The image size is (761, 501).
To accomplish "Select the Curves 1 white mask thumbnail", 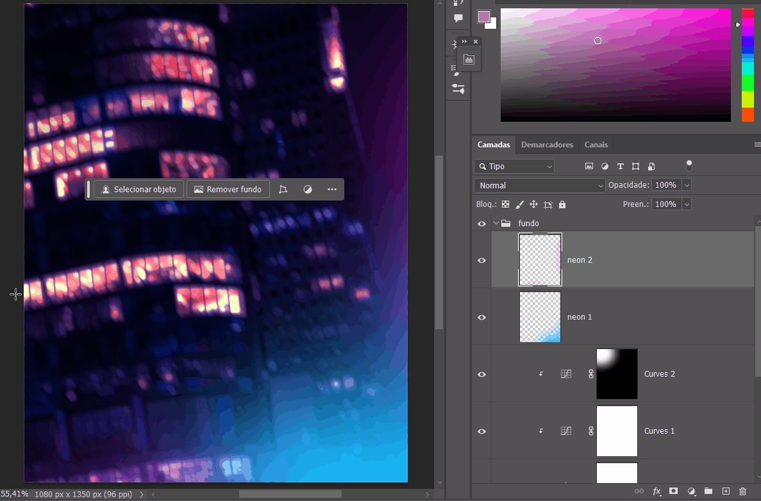I will point(617,431).
